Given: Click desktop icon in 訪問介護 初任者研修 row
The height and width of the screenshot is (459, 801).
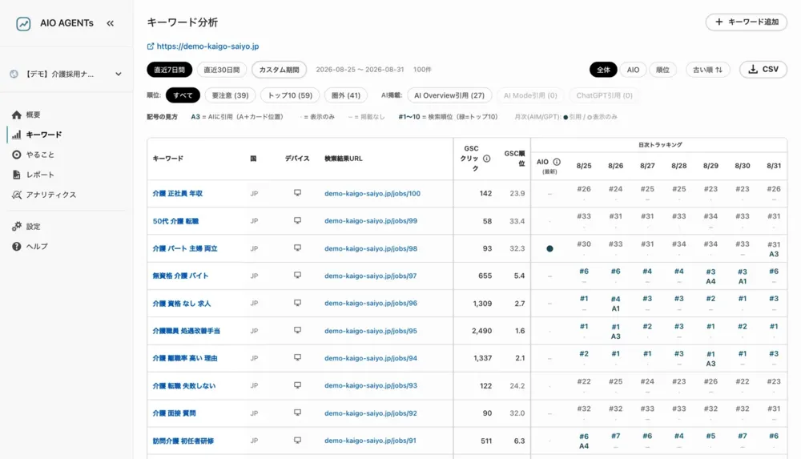Looking at the screenshot, I should pyautogui.click(x=297, y=440).
